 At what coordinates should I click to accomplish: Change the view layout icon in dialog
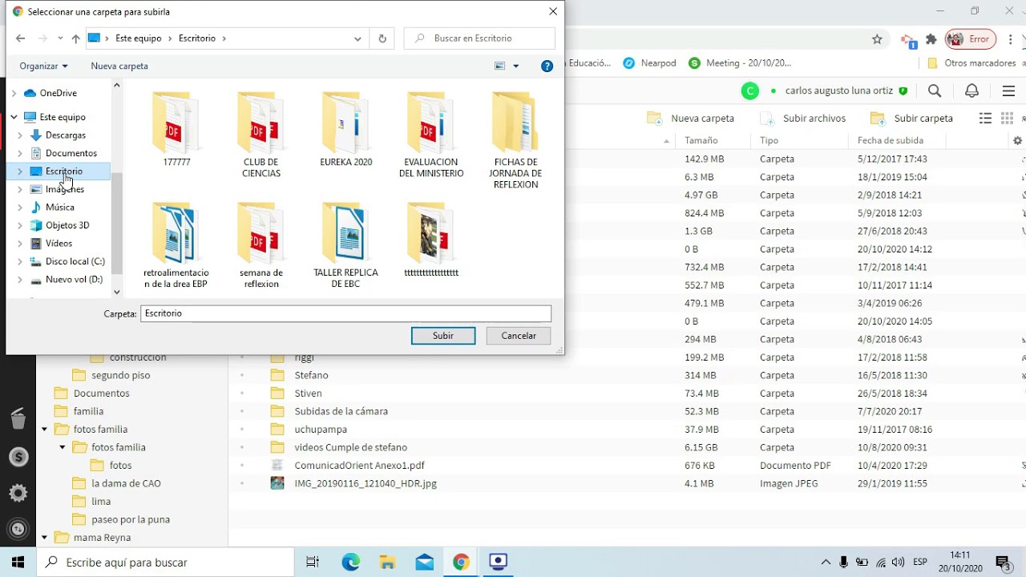point(500,67)
